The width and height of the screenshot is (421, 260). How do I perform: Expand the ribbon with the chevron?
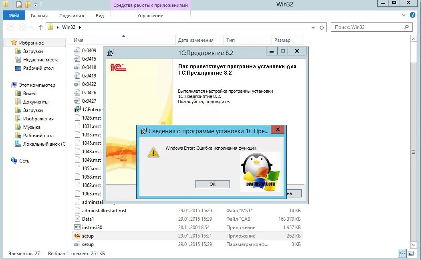pyautogui.click(x=403, y=15)
